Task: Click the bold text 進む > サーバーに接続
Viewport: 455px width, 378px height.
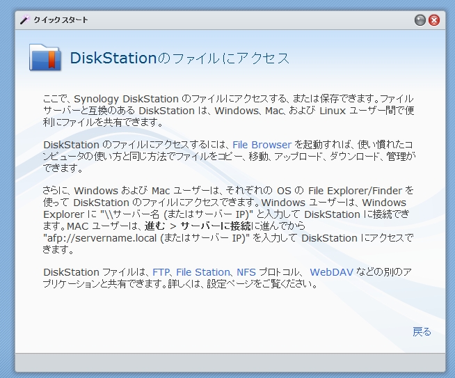Action: pyautogui.click(x=198, y=226)
